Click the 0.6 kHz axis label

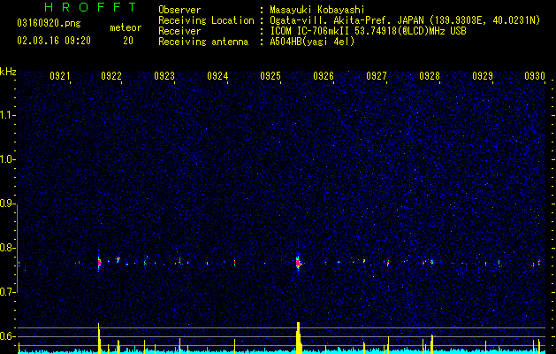[7, 336]
